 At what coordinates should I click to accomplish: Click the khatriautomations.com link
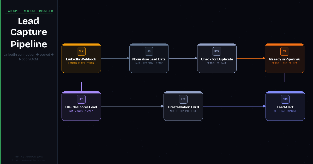pos(29,160)
